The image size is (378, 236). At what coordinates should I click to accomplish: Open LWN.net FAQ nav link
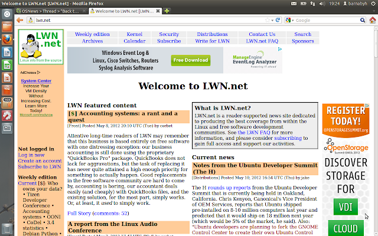(262, 41)
